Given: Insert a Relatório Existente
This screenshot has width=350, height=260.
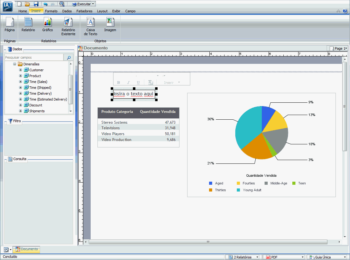Looking at the screenshot, I should (68, 26).
